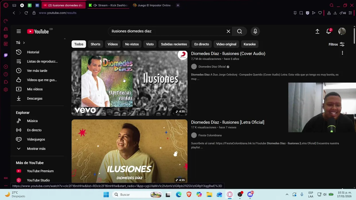Viewport: 356px width, 200px height.
Task: Open Diomedes Díaz Oficial channel link
Action: pyautogui.click(x=212, y=67)
